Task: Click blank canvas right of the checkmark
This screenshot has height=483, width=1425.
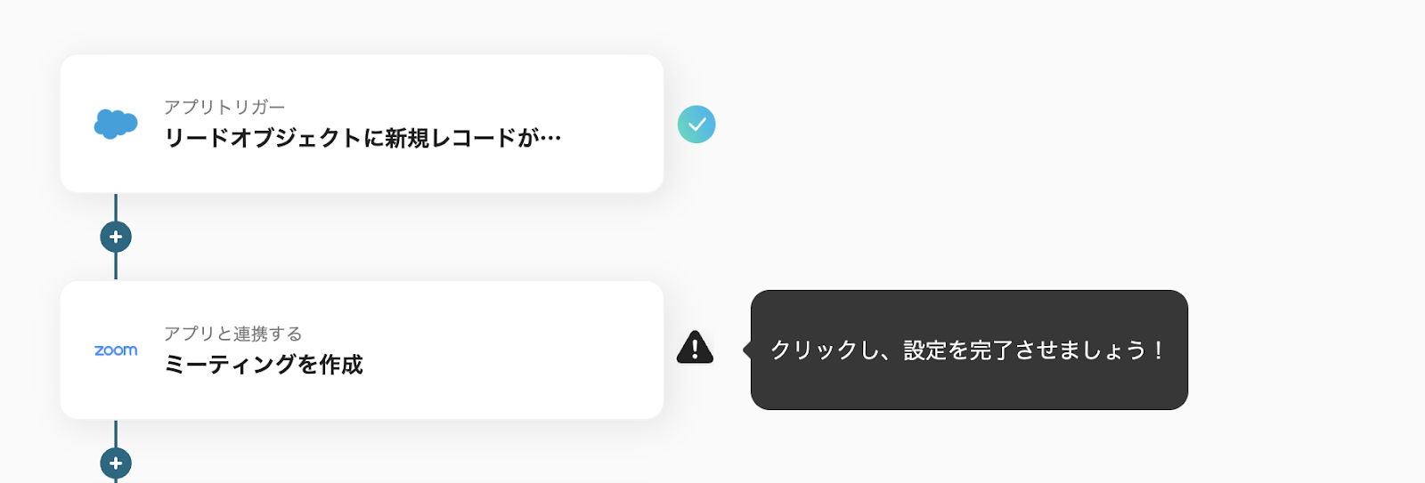Action: tap(980, 125)
